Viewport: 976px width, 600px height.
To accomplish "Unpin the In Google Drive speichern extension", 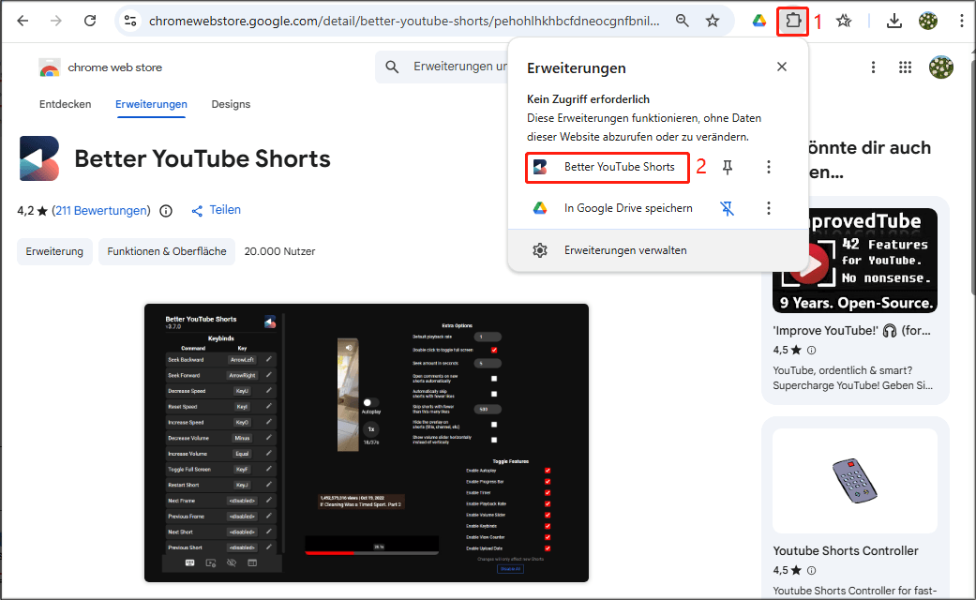I will click(727, 209).
